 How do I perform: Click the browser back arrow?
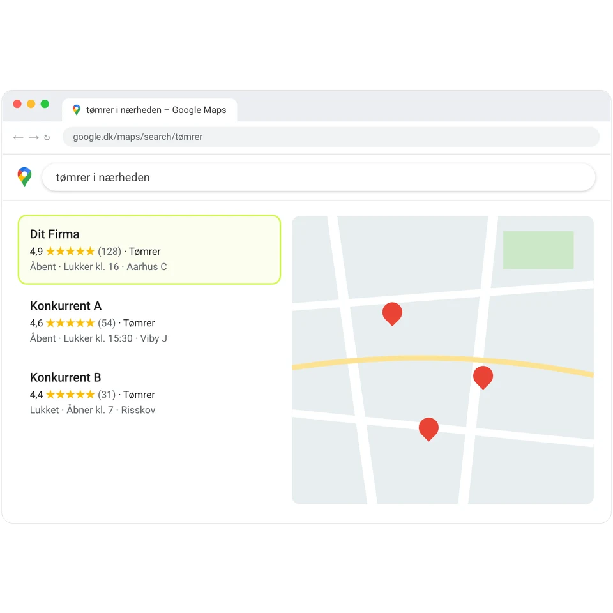tap(18, 137)
